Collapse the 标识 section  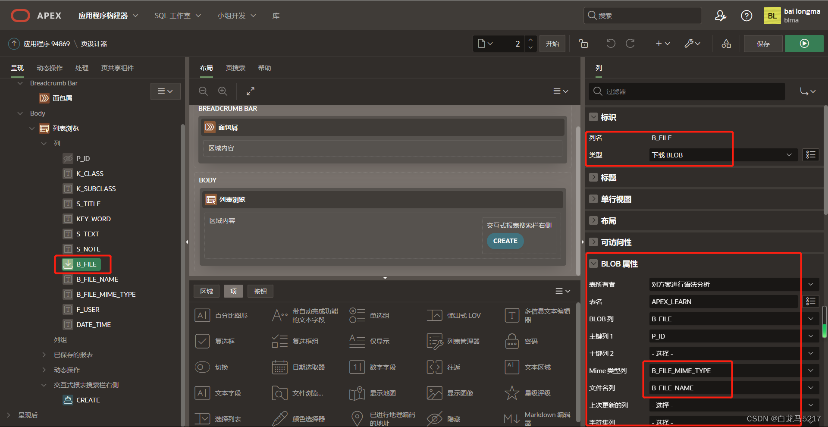[594, 117]
